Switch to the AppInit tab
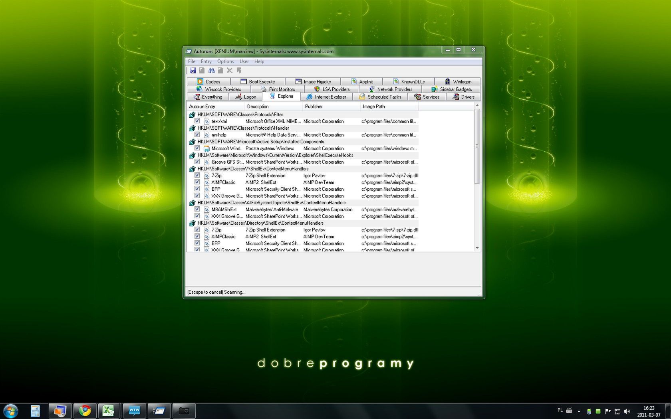The height and width of the screenshot is (419, 671). click(361, 81)
